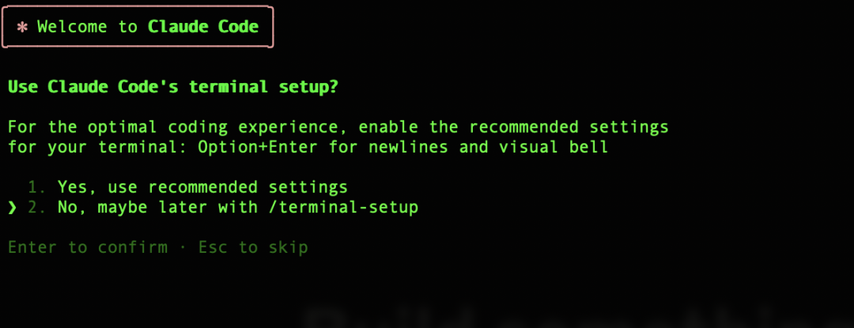Click the heading Use Claude Code's terminal setup?
The image size is (854, 328).
[172, 87]
